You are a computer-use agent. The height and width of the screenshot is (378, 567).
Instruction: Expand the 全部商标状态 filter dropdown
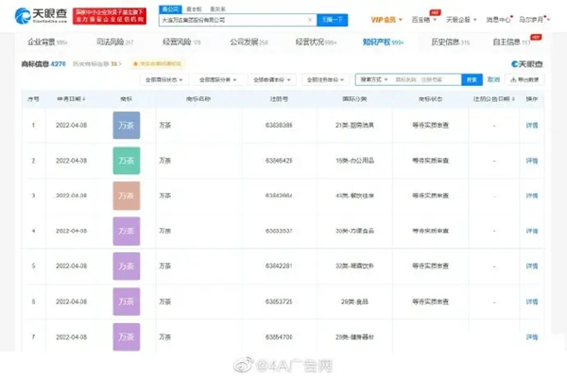(163, 79)
